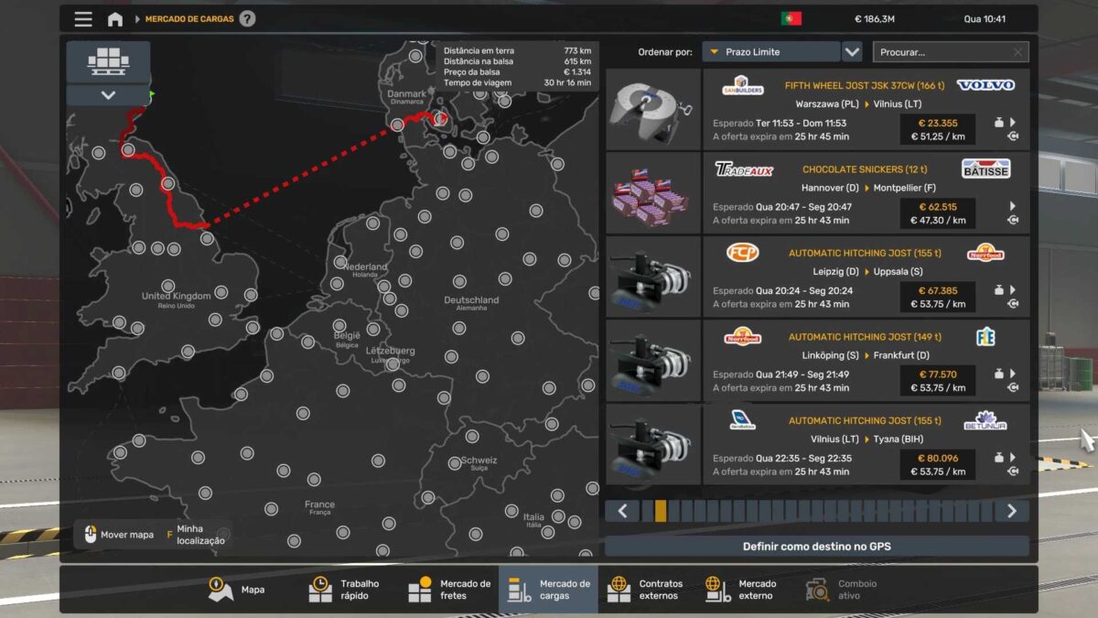Expand sort options with the chevron button
The height and width of the screenshot is (618, 1098).
tap(852, 52)
